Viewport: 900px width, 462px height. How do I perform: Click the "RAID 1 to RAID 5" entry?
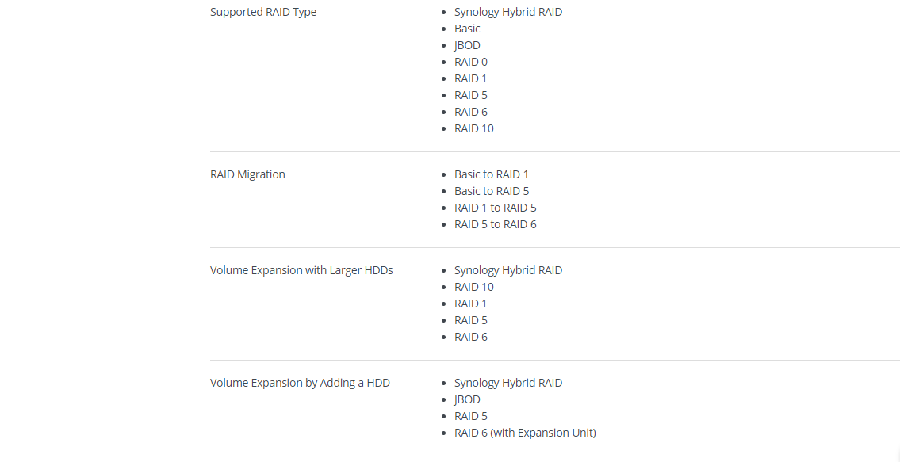[x=496, y=208]
